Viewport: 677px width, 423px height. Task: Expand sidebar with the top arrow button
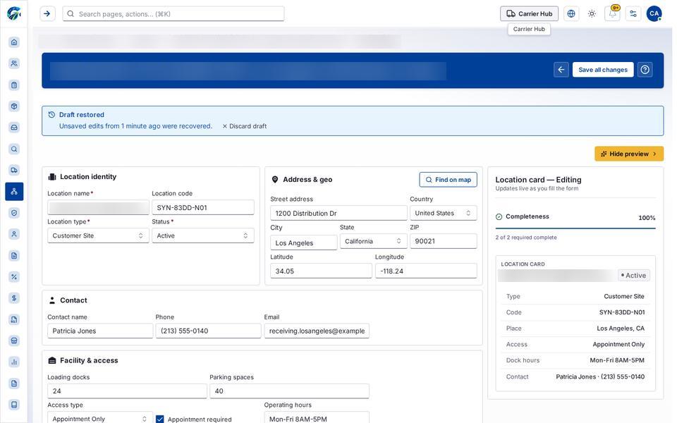[47, 14]
